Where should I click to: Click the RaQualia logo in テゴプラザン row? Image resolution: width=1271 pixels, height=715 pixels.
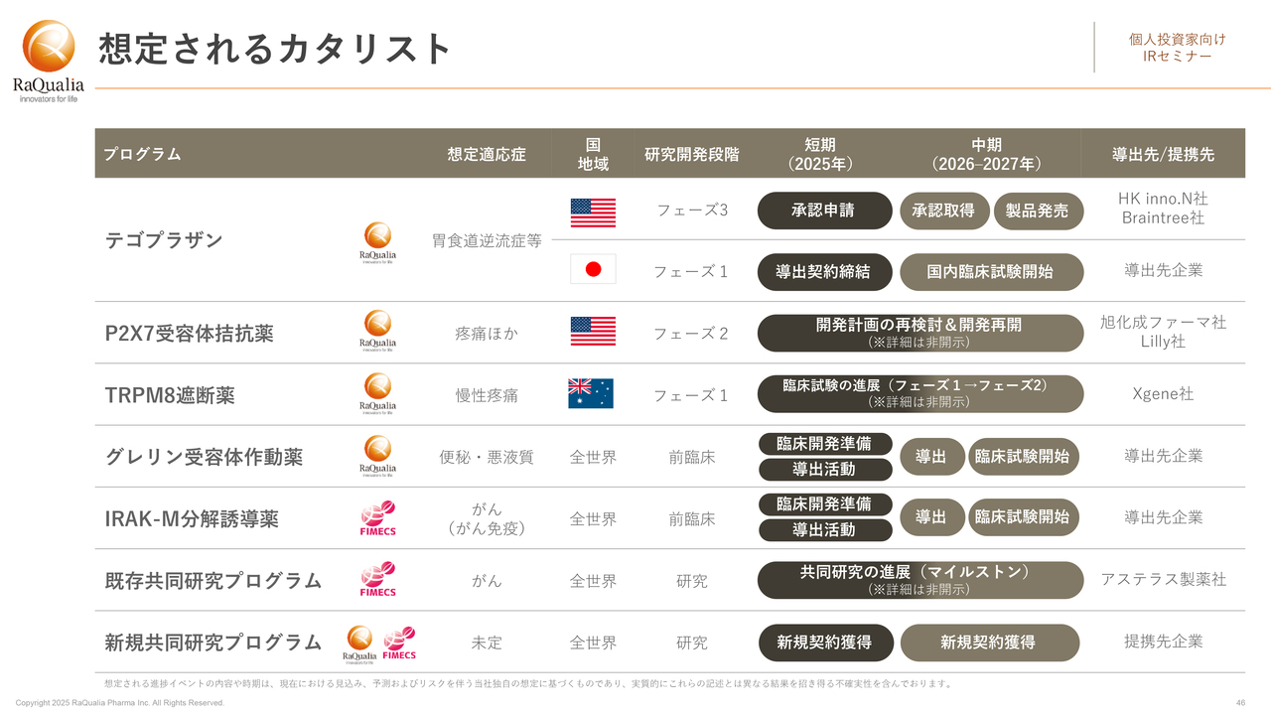point(377,242)
